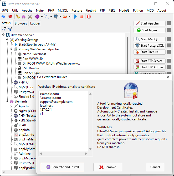Click the blue play start servers icon

(x=76, y=17)
